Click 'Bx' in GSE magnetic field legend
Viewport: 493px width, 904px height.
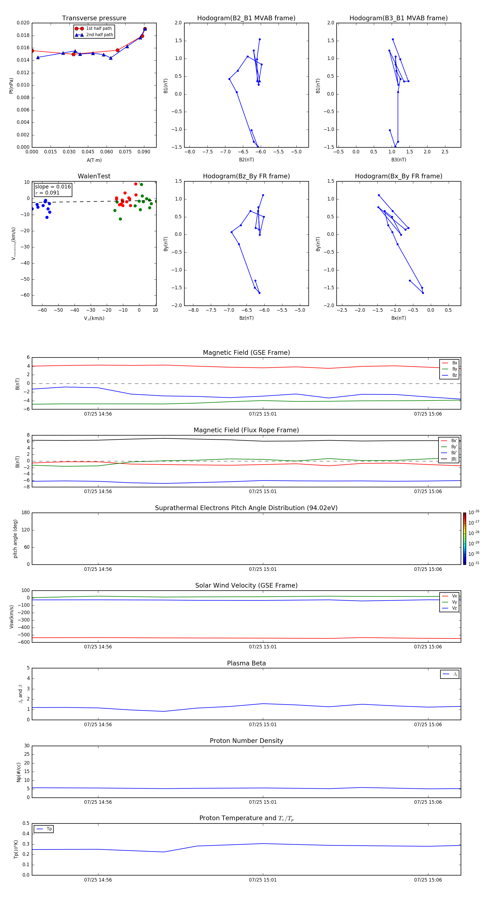tap(454, 363)
